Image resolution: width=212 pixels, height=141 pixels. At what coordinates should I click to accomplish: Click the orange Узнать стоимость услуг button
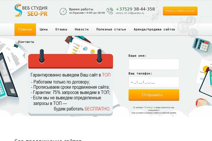tap(180, 11)
